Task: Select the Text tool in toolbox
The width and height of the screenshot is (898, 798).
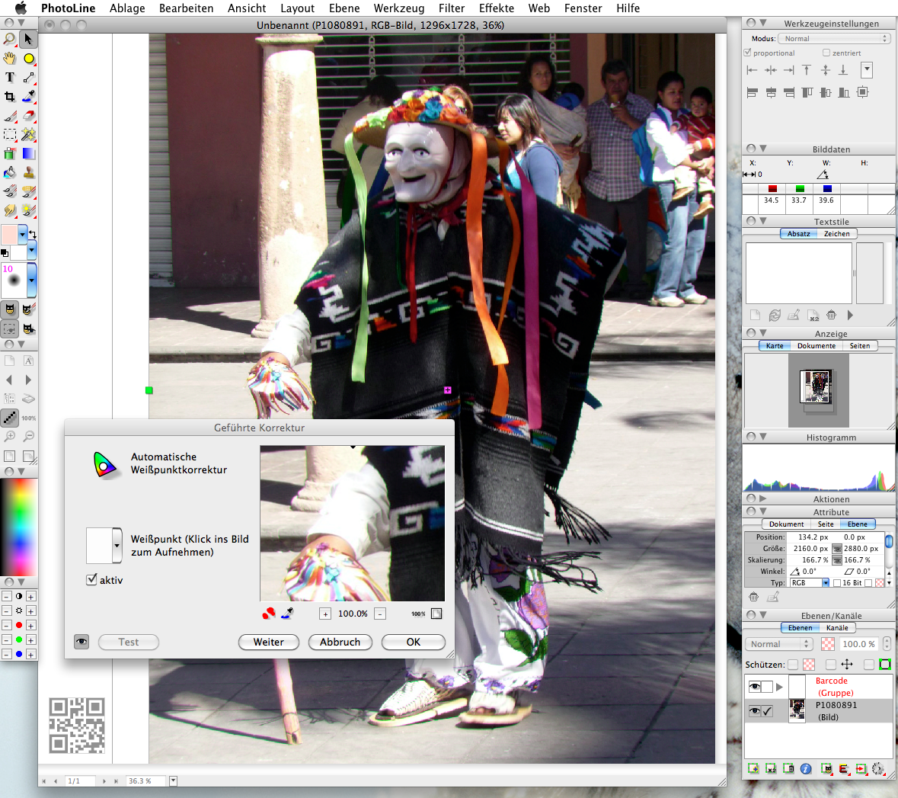Action: pos(10,78)
